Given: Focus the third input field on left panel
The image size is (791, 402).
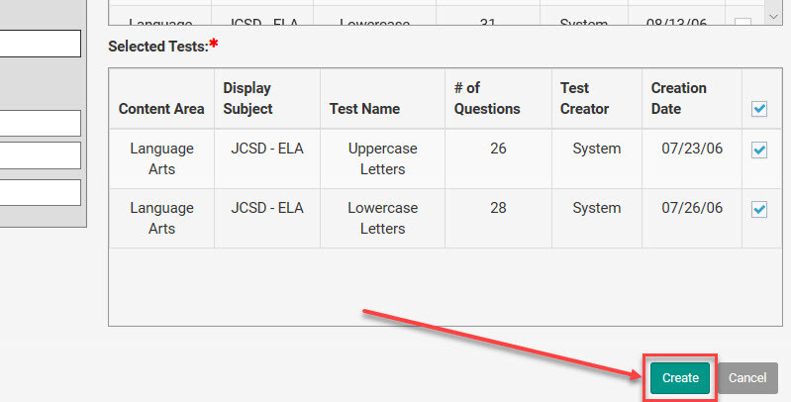Looking at the screenshot, I should 41,155.
